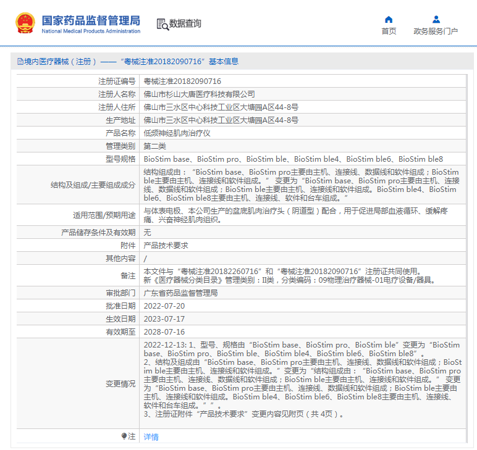
Task: Click 国家药品监督管理局 site title
Action: click(x=91, y=20)
